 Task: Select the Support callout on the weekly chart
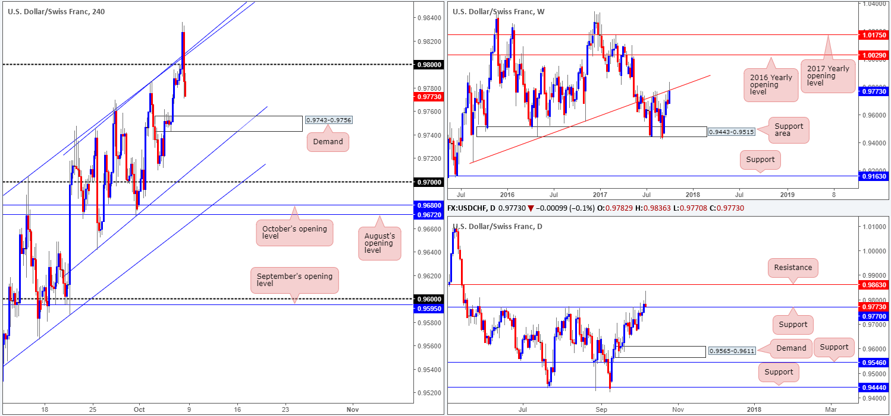coord(760,160)
